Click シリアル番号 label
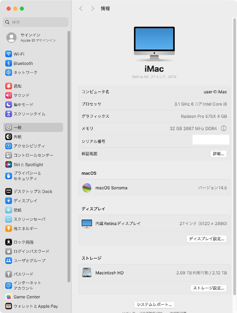237x313 pixels. (x=93, y=141)
